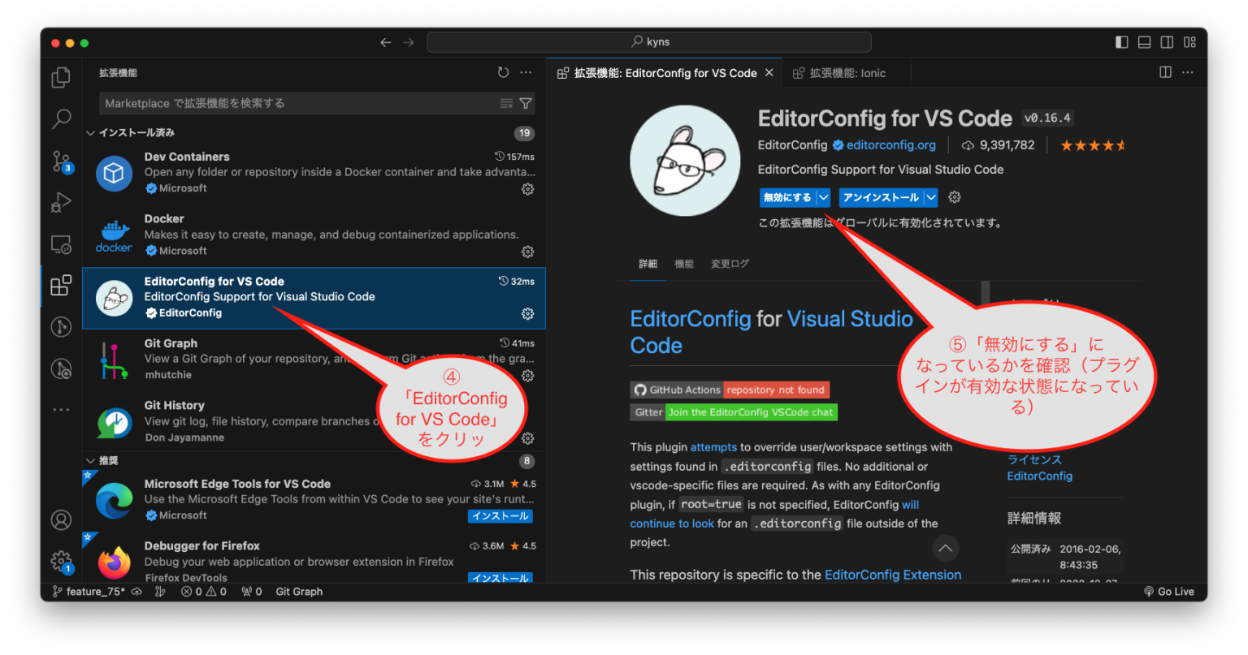This screenshot has width=1248, height=655.
Task: Install Microsoft Edge Tools for VS Code
Action: pos(500,516)
